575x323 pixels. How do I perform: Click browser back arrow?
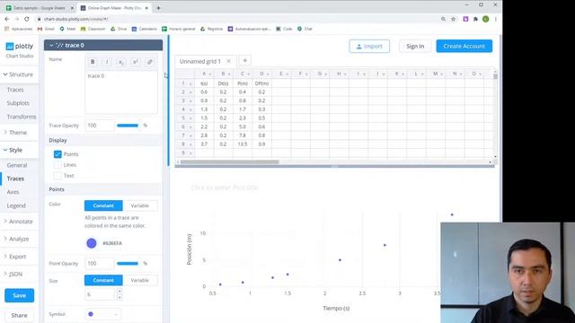7,19
